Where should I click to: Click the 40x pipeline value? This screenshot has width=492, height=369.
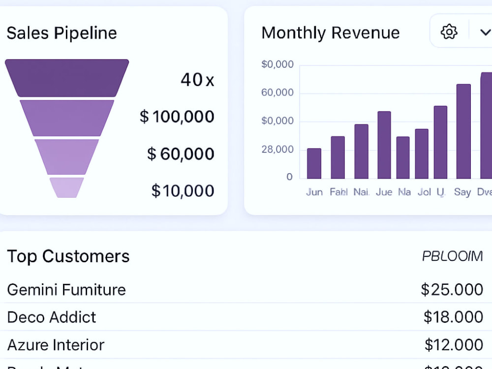197,80
